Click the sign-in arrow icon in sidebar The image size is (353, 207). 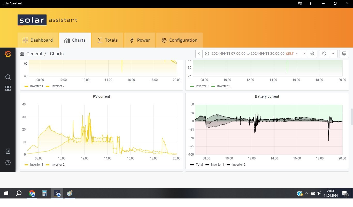tap(8, 151)
